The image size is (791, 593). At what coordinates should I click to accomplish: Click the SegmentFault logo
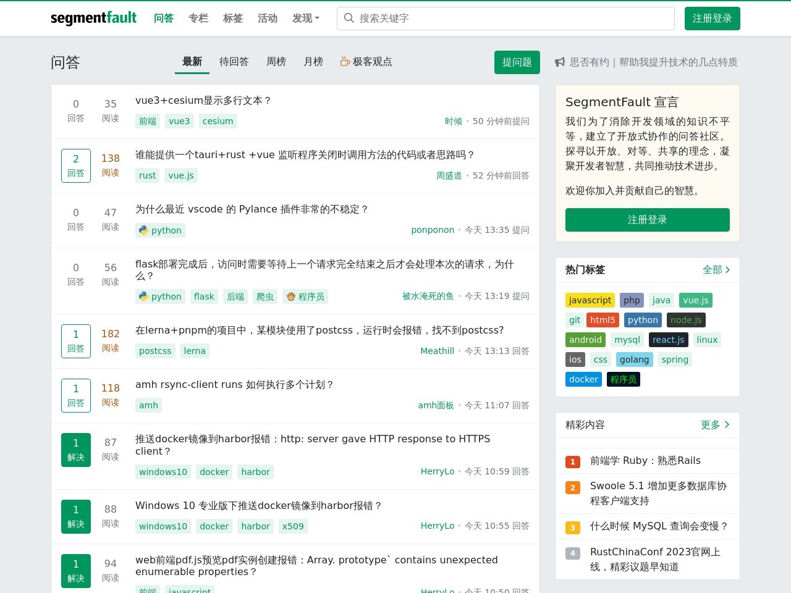click(93, 19)
